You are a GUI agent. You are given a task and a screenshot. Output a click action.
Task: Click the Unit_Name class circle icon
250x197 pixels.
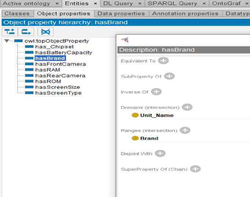135,115
